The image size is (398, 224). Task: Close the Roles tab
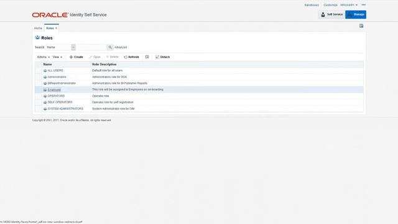[x=57, y=28]
